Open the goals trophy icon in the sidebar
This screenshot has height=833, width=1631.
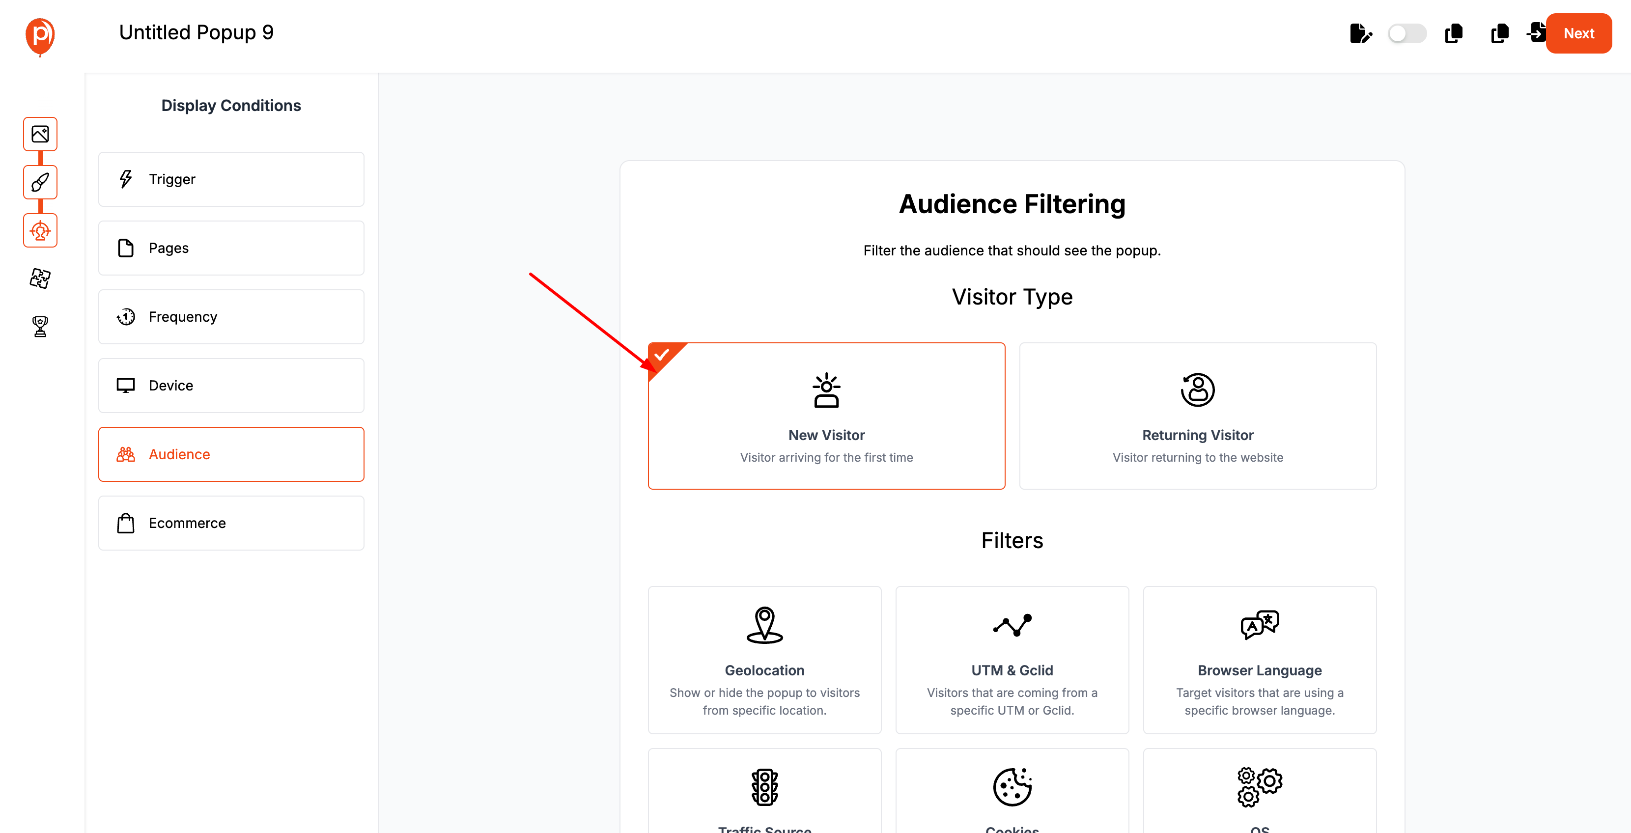[x=40, y=326]
